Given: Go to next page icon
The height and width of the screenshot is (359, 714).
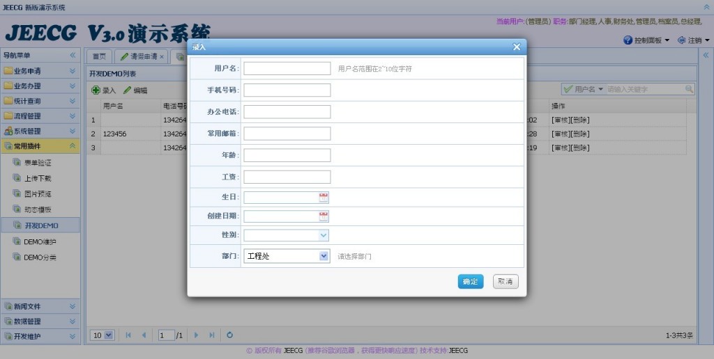Looking at the screenshot, I should [x=196, y=335].
